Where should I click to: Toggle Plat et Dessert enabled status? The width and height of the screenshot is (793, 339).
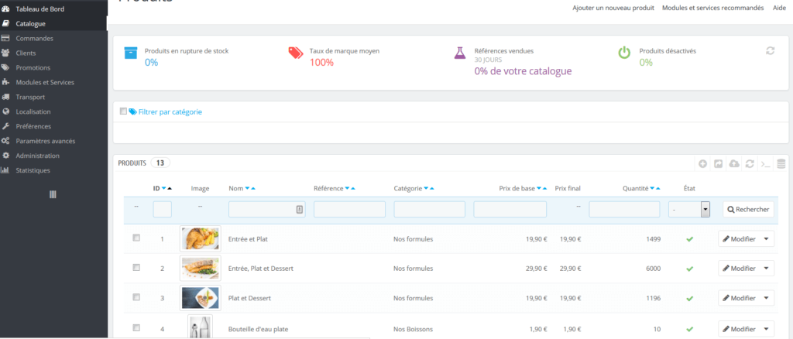coord(689,299)
